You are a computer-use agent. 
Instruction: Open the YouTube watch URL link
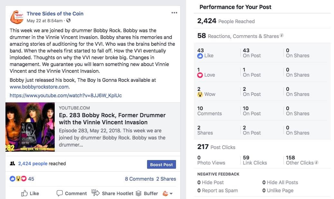(x=66, y=95)
